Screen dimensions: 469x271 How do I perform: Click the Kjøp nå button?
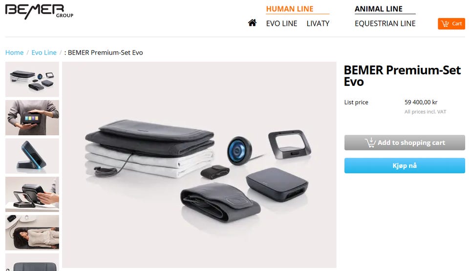click(405, 166)
